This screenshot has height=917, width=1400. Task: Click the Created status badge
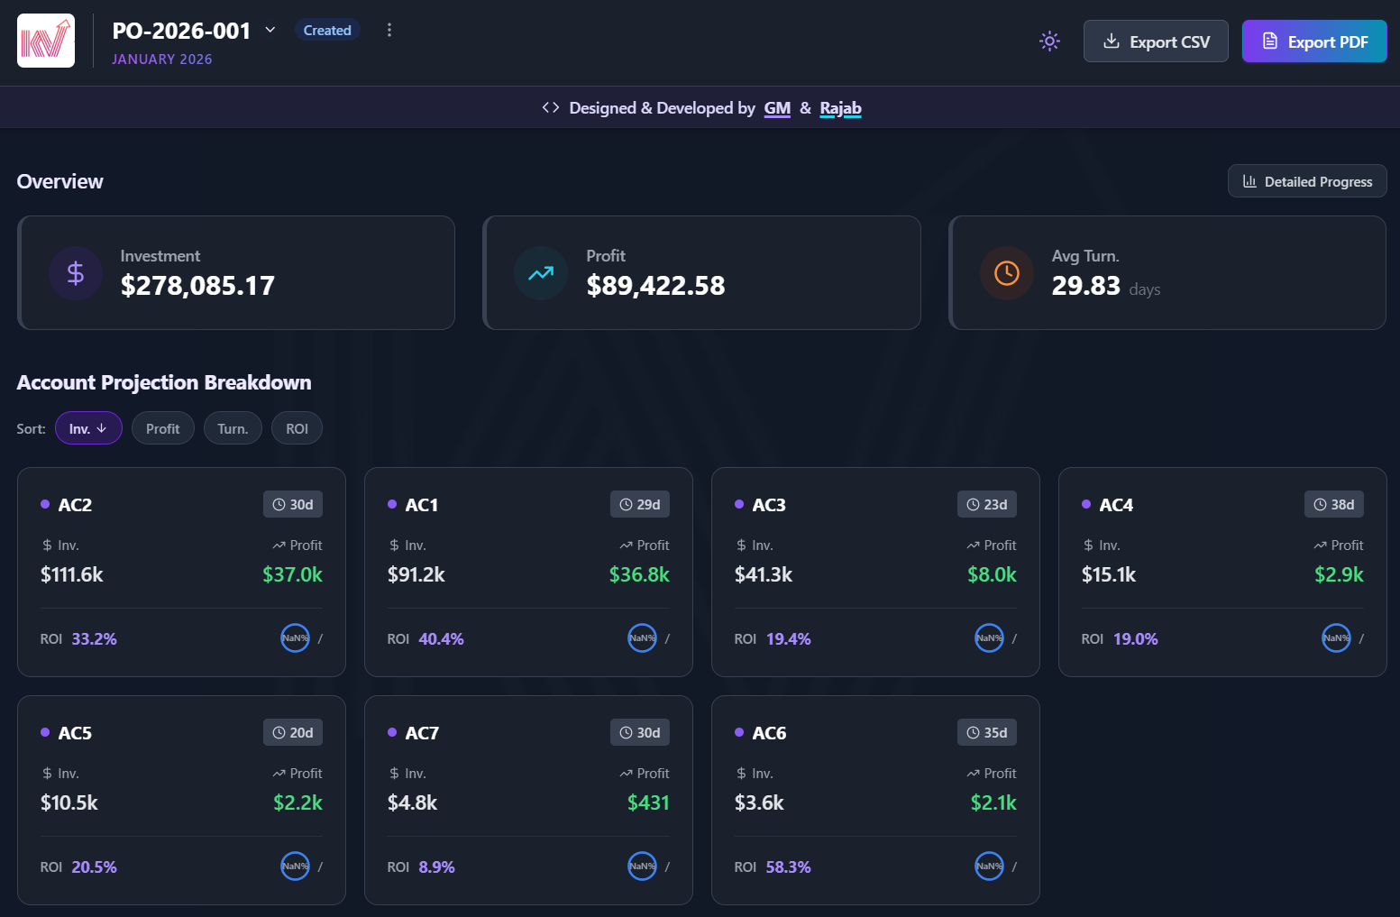(327, 30)
